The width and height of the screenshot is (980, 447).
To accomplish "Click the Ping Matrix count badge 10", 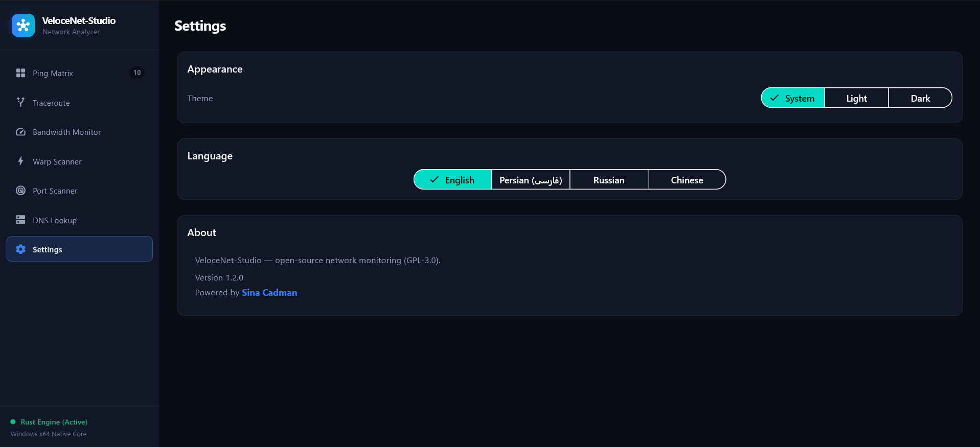I will 137,73.
